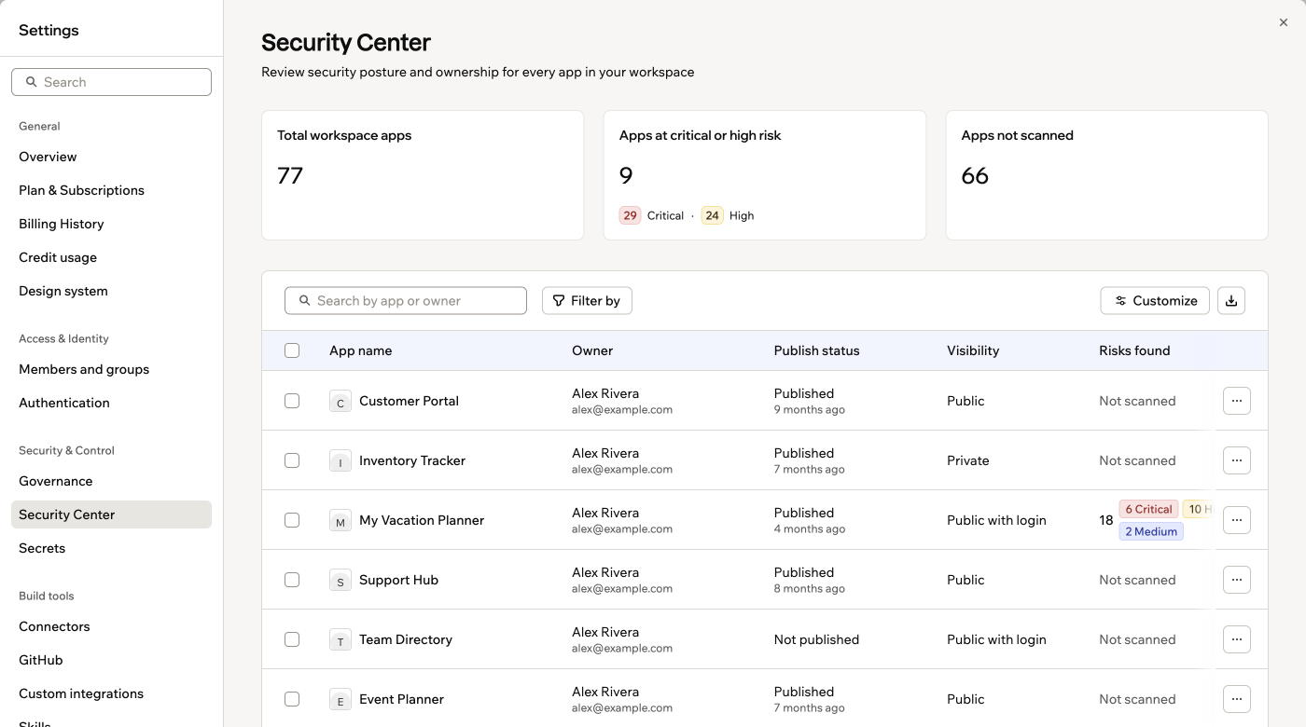
Task: Toggle the select-all checkbox in table header
Action: pyautogui.click(x=292, y=350)
